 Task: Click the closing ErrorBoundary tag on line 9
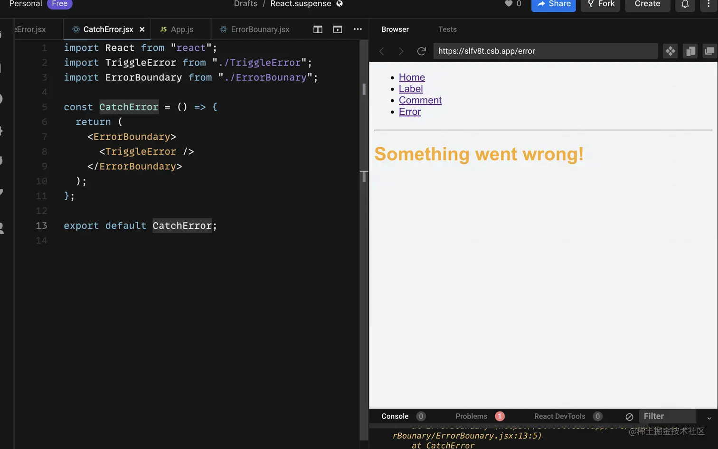(x=134, y=167)
